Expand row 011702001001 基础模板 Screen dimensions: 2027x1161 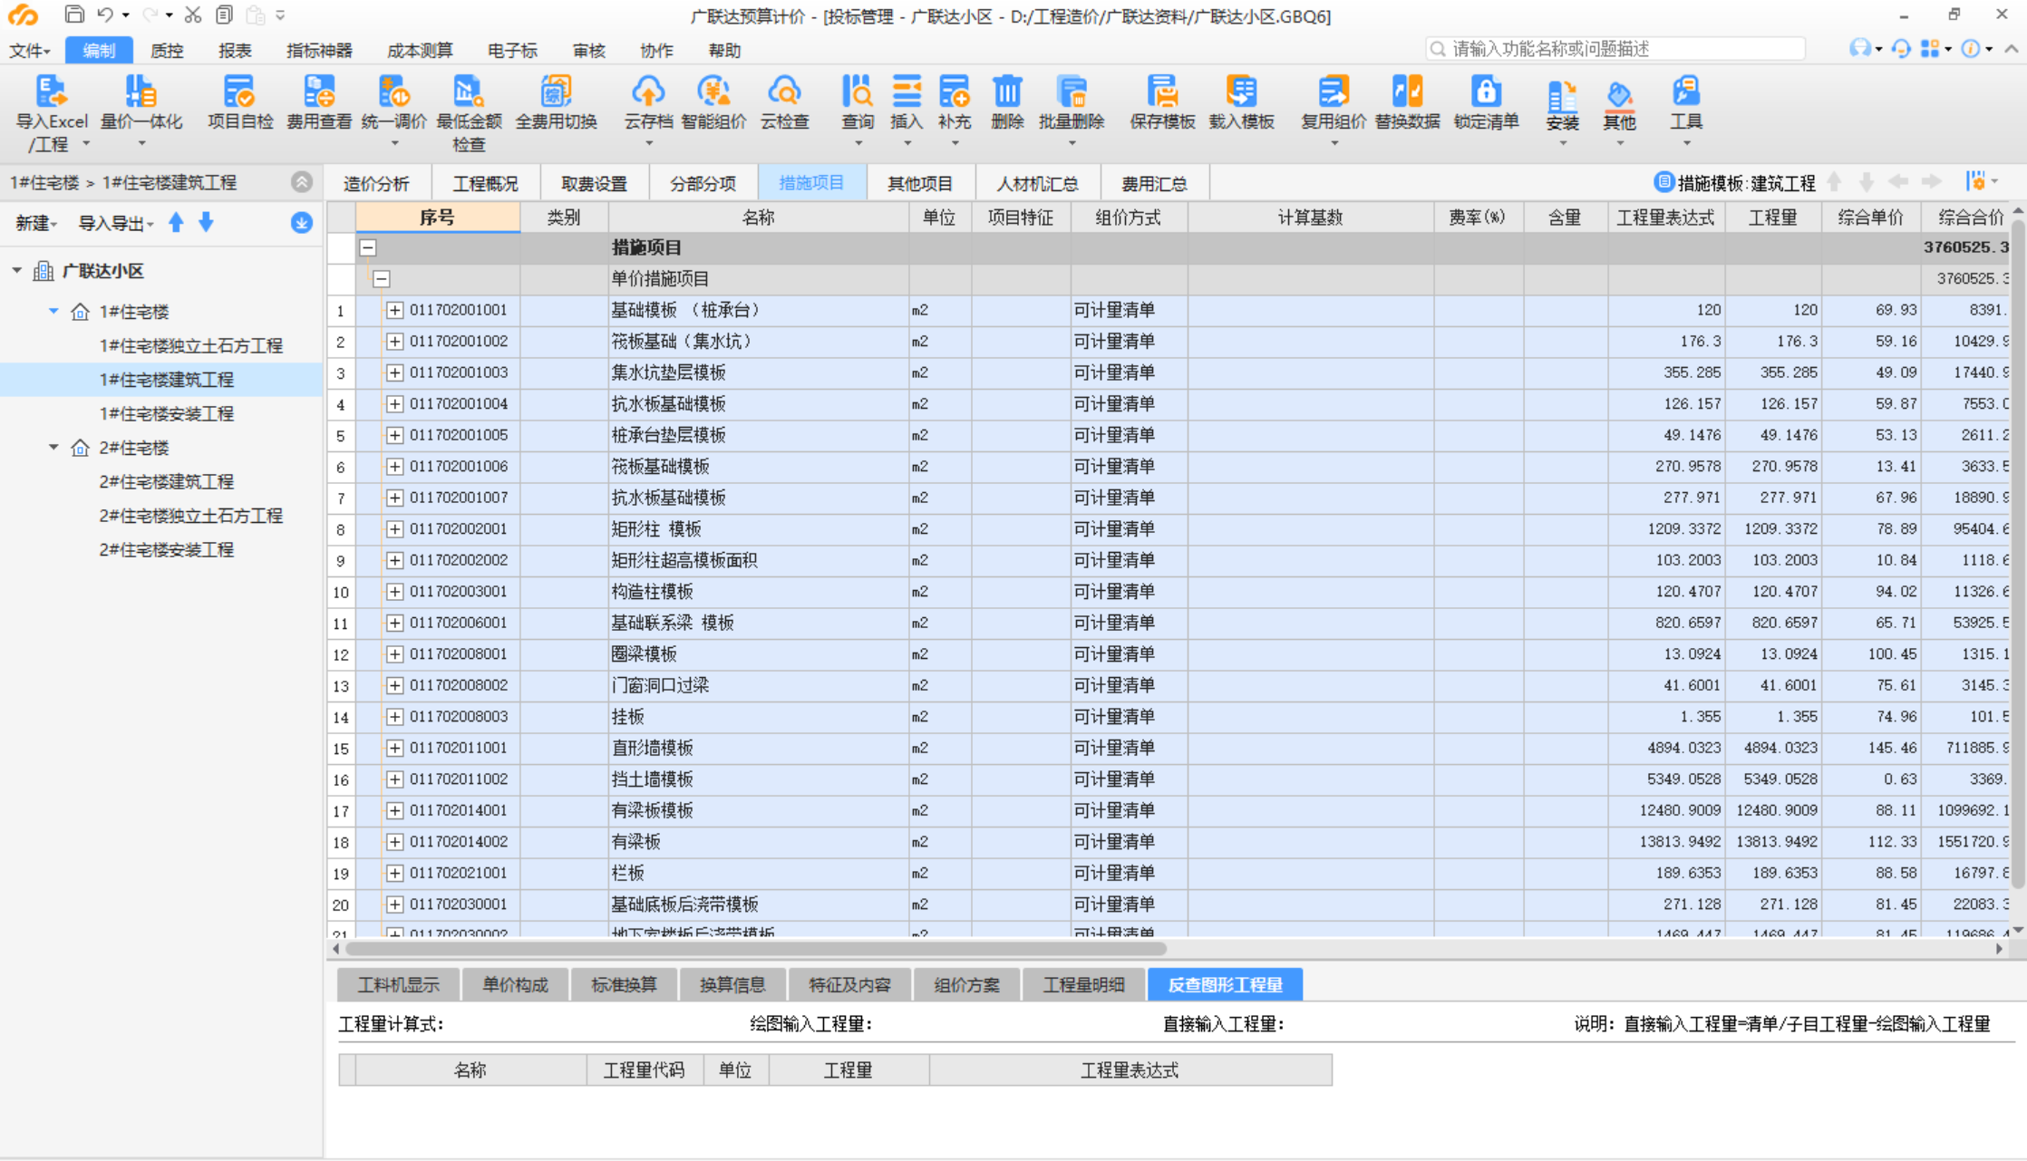coord(394,310)
